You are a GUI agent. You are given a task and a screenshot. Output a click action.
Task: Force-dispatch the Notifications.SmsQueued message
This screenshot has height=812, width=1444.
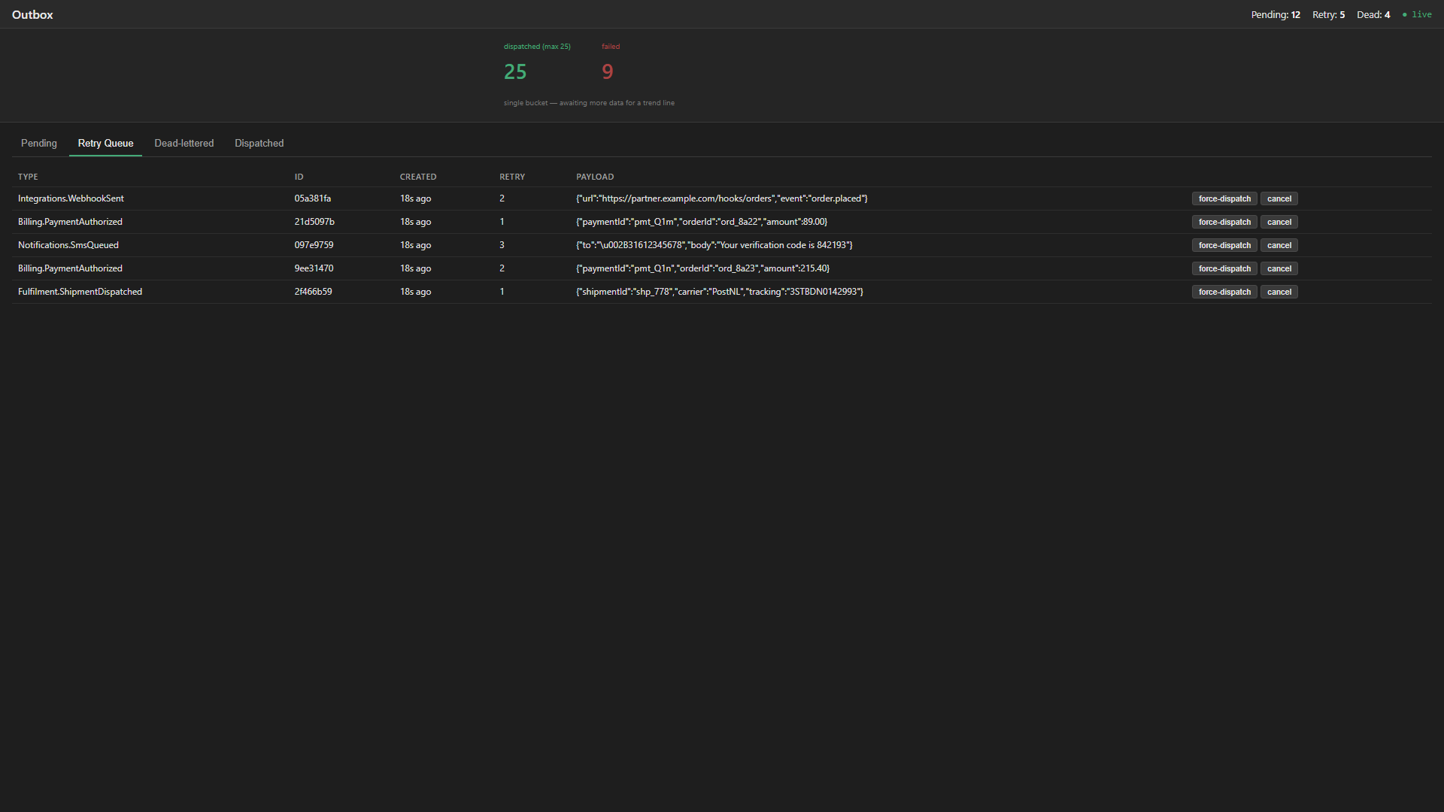[1224, 245]
